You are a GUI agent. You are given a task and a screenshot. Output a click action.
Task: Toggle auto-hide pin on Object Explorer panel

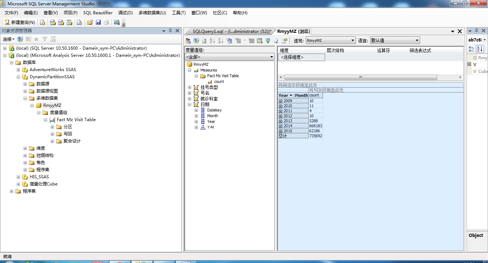[x=170, y=31]
